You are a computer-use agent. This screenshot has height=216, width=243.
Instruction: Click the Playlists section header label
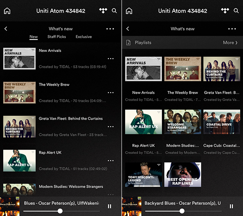click(x=143, y=42)
